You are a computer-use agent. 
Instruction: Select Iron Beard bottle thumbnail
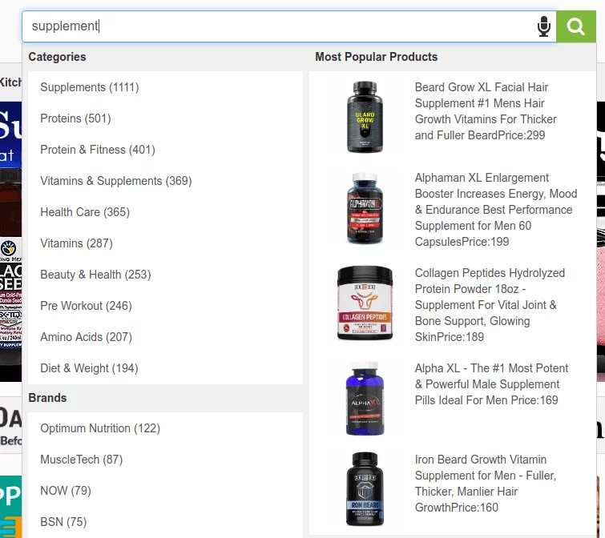pos(365,489)
